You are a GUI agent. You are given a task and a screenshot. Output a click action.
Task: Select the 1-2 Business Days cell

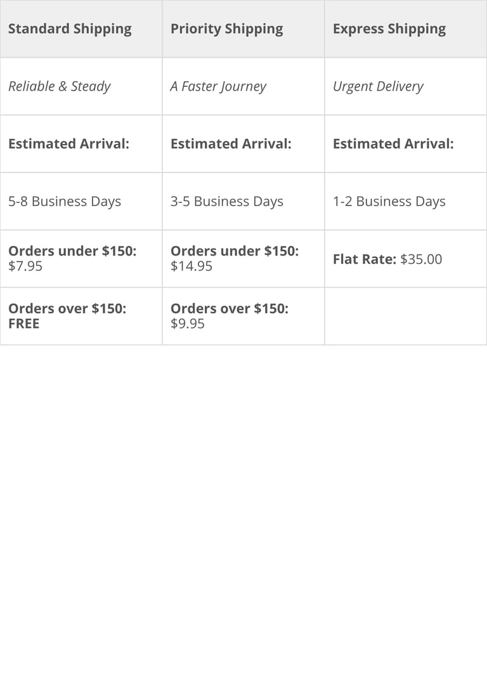[x=389, y=202]
